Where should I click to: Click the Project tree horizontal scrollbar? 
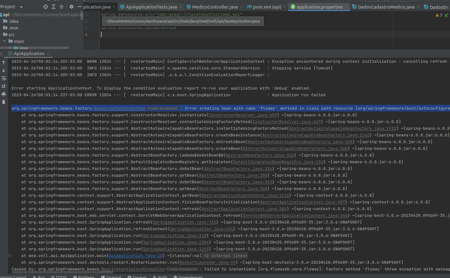34,48
